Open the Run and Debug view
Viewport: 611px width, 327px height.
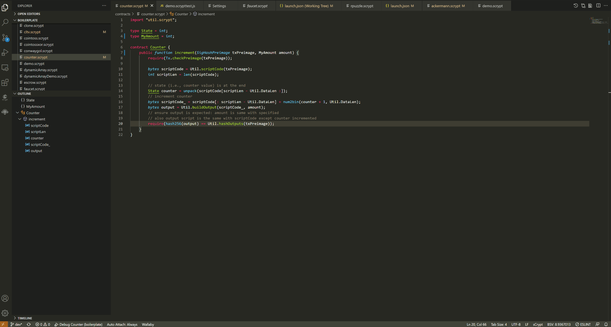point(5,52)
